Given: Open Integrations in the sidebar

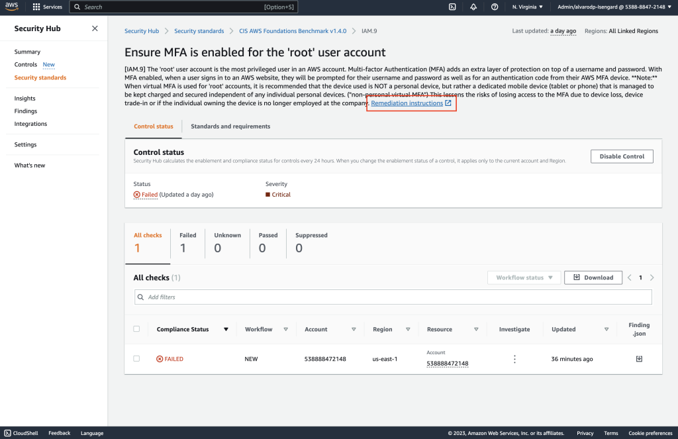Looking at the screenshot, I should coord(30,124).
